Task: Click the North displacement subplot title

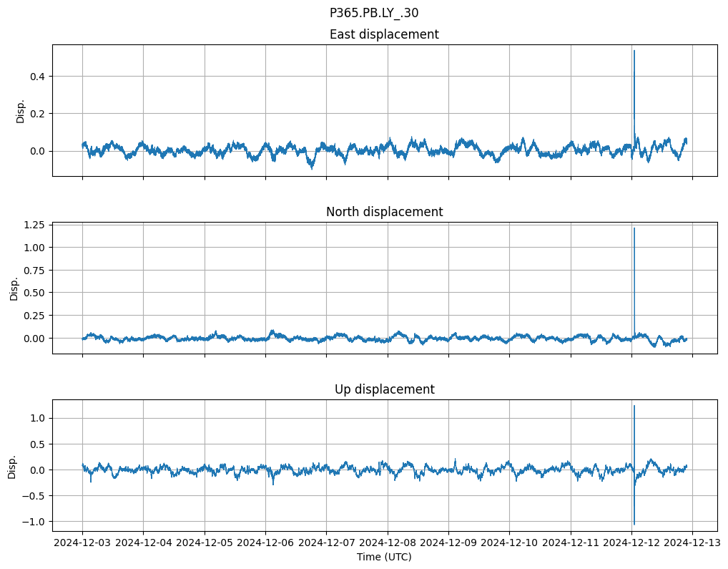Action: (x=384, y=212)
